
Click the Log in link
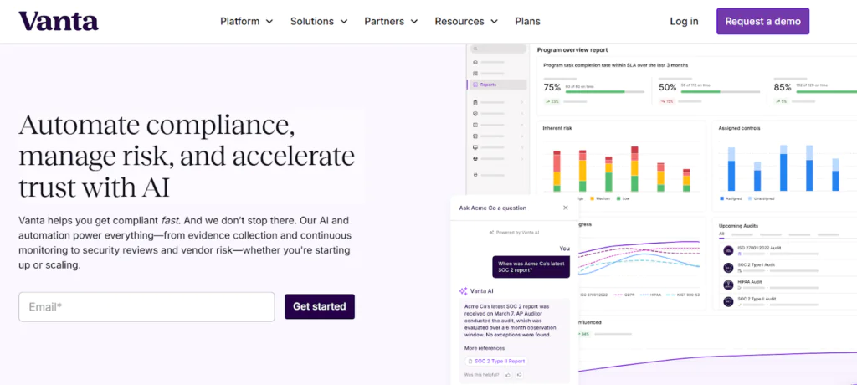(x=684, y=21)
